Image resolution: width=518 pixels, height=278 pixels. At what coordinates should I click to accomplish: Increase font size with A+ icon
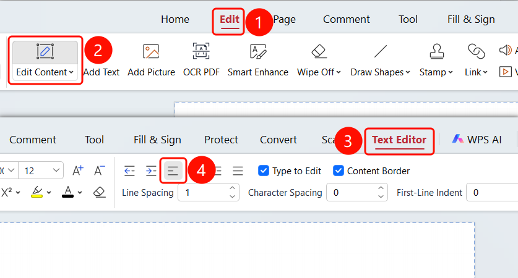pyautogui.click(x=78, y=171)
